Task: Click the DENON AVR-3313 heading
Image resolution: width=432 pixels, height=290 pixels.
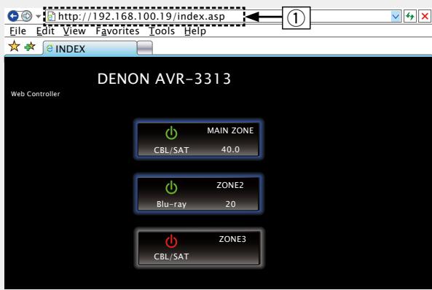Action: [x=164, y=79]
